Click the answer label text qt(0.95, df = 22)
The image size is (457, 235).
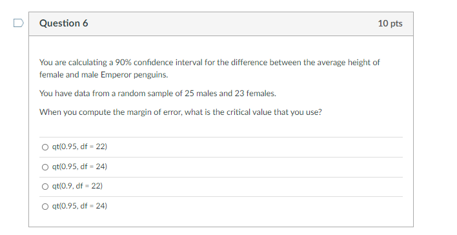(x=79, y=147)
